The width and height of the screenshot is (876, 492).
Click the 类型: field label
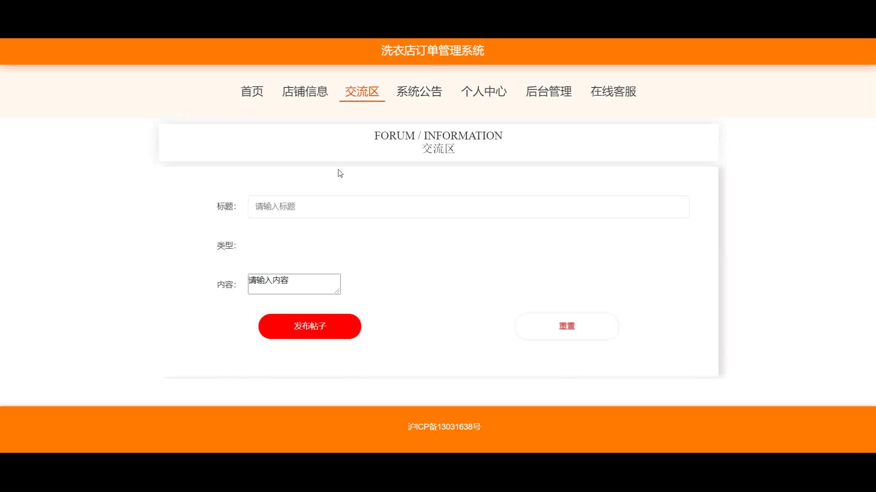click(226, 246)
